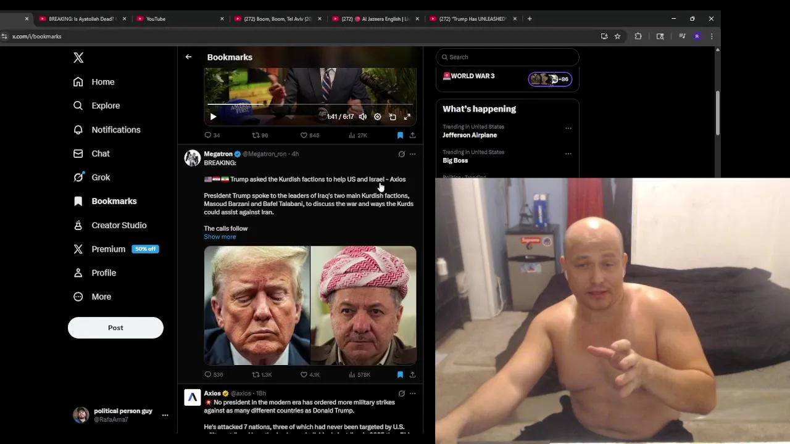Remove bookmark from video post

(x=400, y=135)
